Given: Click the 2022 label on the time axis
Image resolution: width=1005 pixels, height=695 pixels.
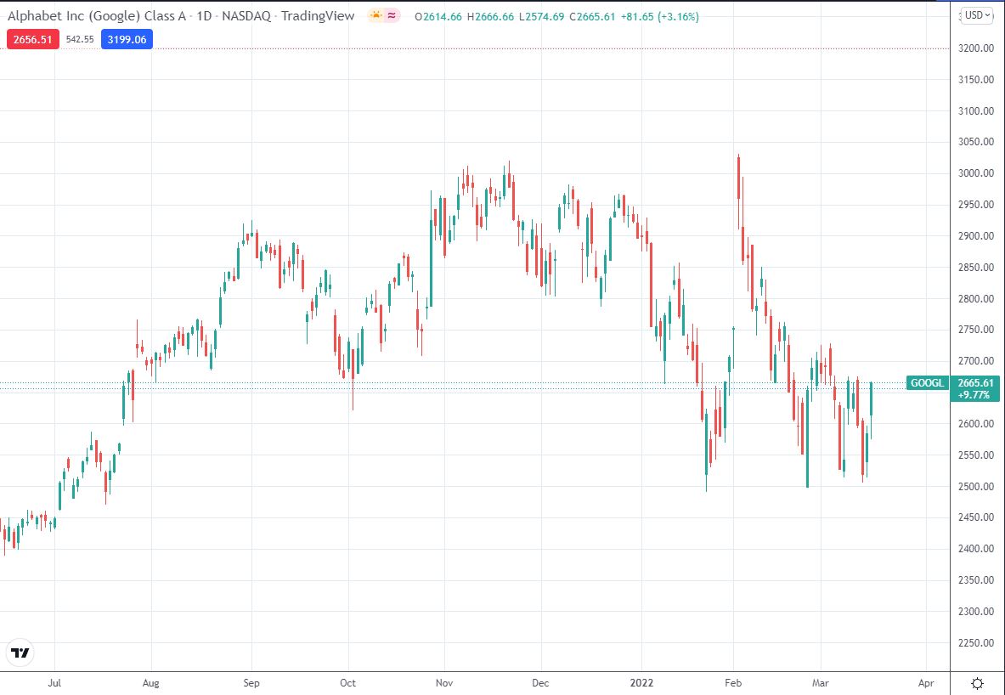Looking at the screenshot, I should click(641, 683).
